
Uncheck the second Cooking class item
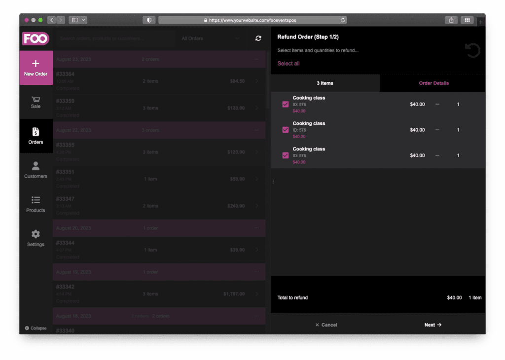coord(285,130)
